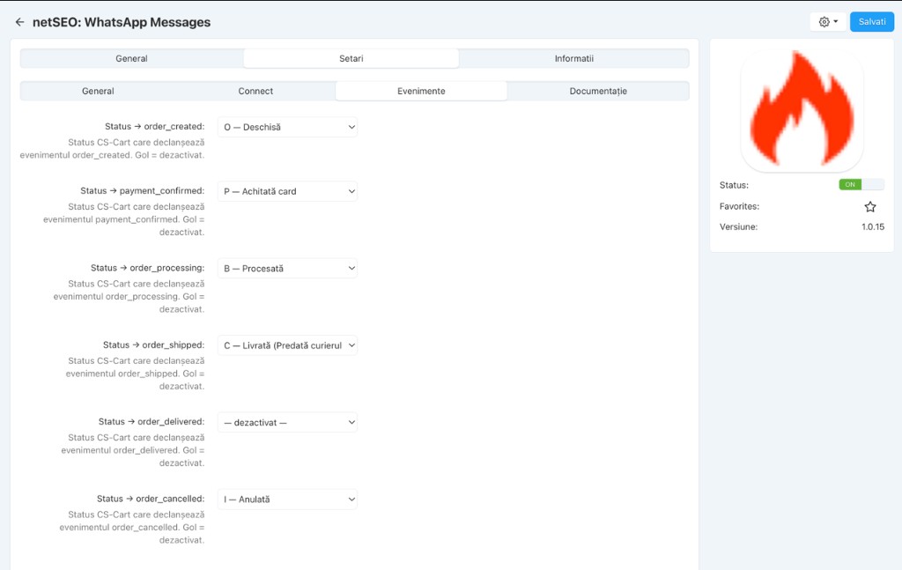Click the 'Status → payment_confirmed:' label
The image size is (902, 570).
point(142,191)
